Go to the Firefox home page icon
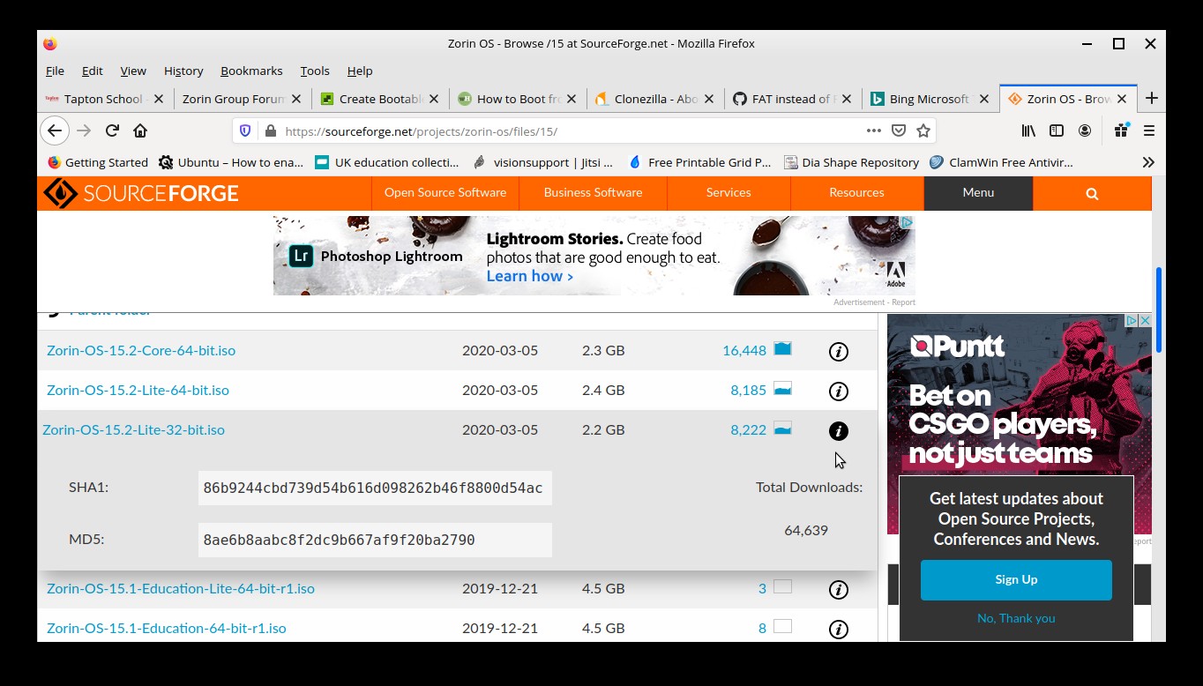The height and width of the screenshot is (686, 1203). click(140, 130)
